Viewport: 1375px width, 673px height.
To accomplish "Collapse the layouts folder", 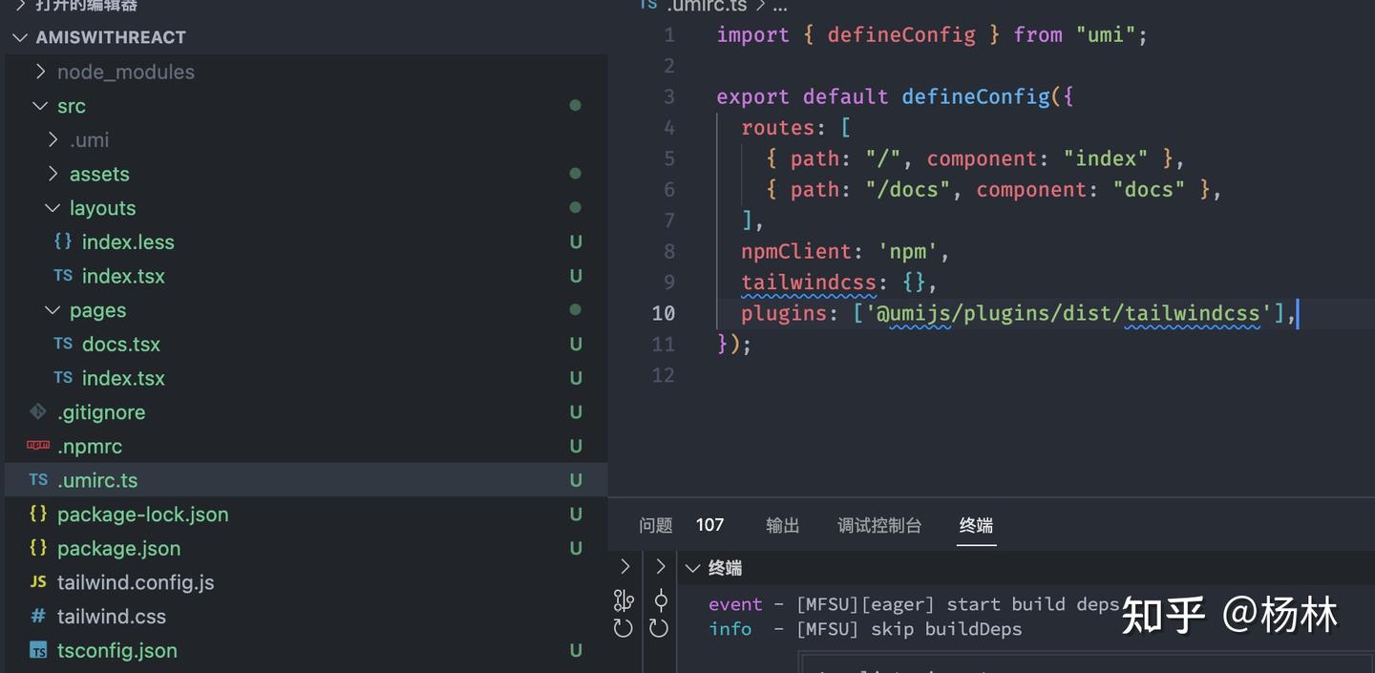I will click(x=53, y=207).
